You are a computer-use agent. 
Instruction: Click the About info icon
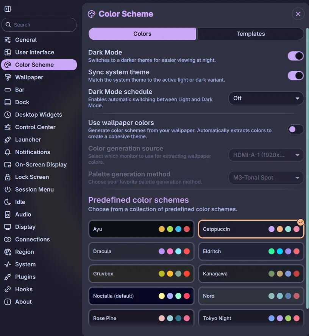click(x=8, y=302)
